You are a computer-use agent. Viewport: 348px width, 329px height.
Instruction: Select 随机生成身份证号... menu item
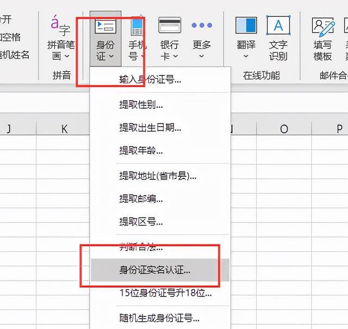(160, 318)
